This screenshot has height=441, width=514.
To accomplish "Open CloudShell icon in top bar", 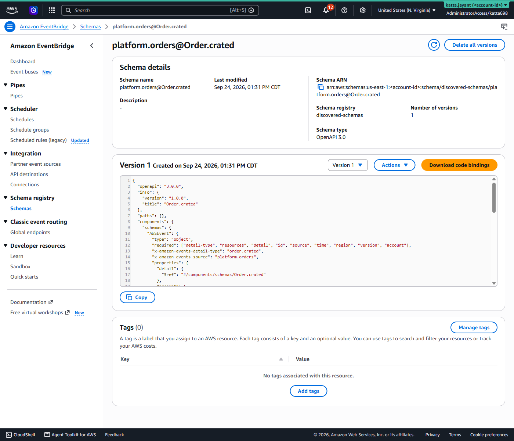I will pos(308,10).
